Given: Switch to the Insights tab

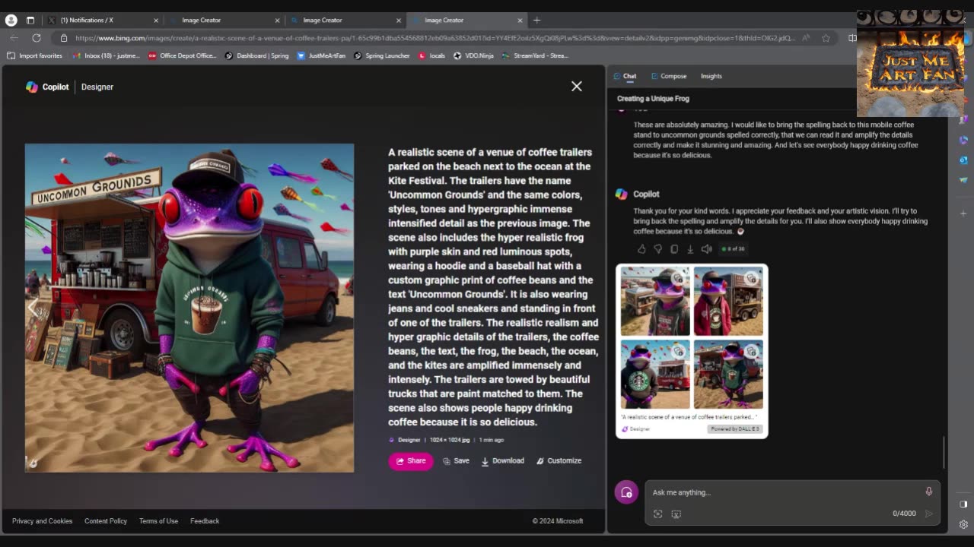Looking at the screenshot, I should click(x=711, y=76).
